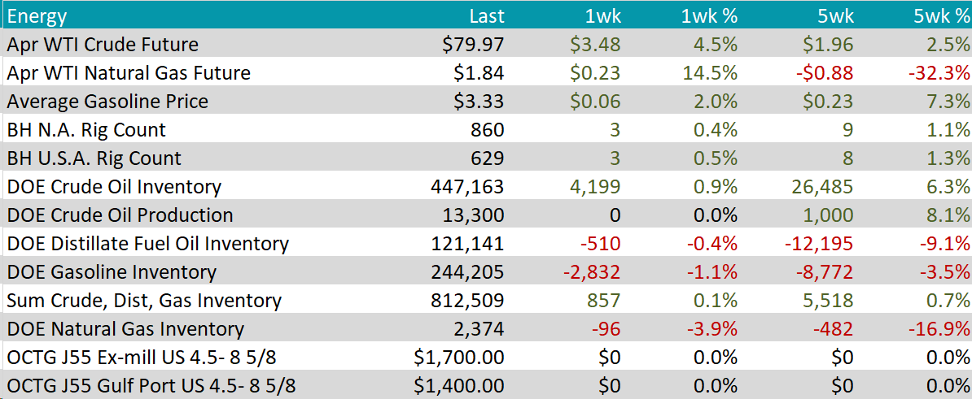Click OCTG J55 Gulf Port row label

(x=151, y=385)
